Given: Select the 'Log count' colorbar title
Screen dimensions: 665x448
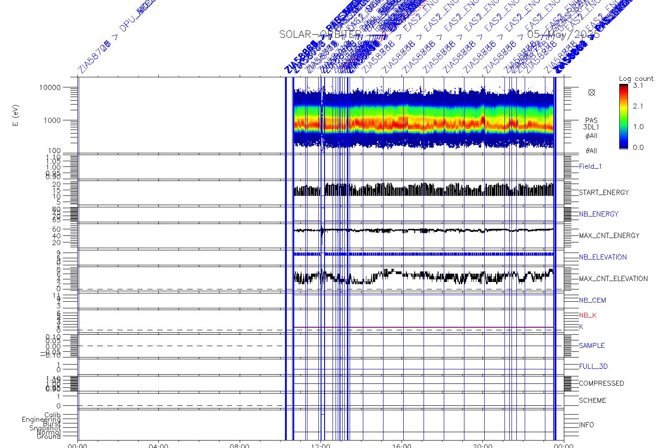Looking at the screenshot, I should (x=636, y=79).
